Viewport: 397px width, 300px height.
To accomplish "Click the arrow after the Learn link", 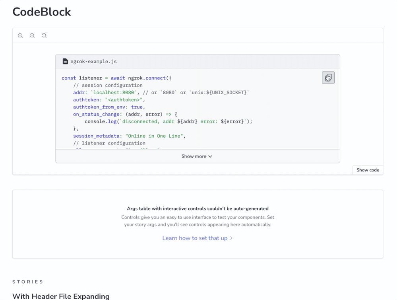I will [231, 238].
